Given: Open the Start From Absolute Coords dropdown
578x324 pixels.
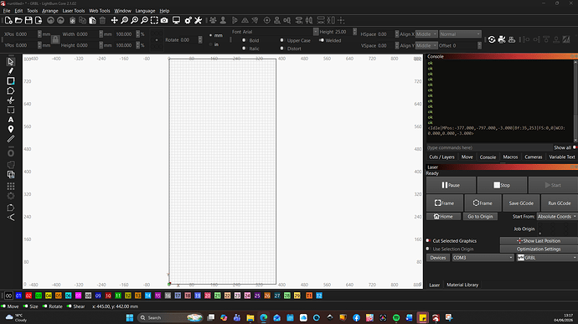Looking at the screenshot, I should [557, 216].
